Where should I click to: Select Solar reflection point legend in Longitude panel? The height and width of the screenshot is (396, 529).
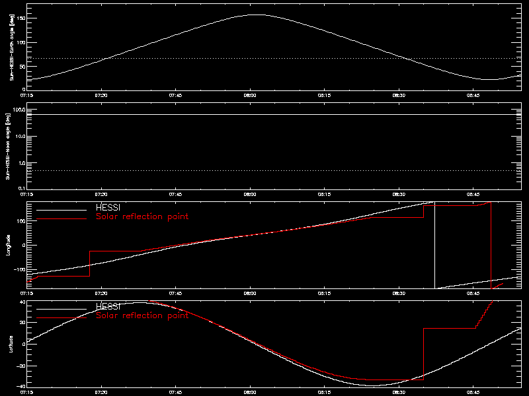point(142,216)
